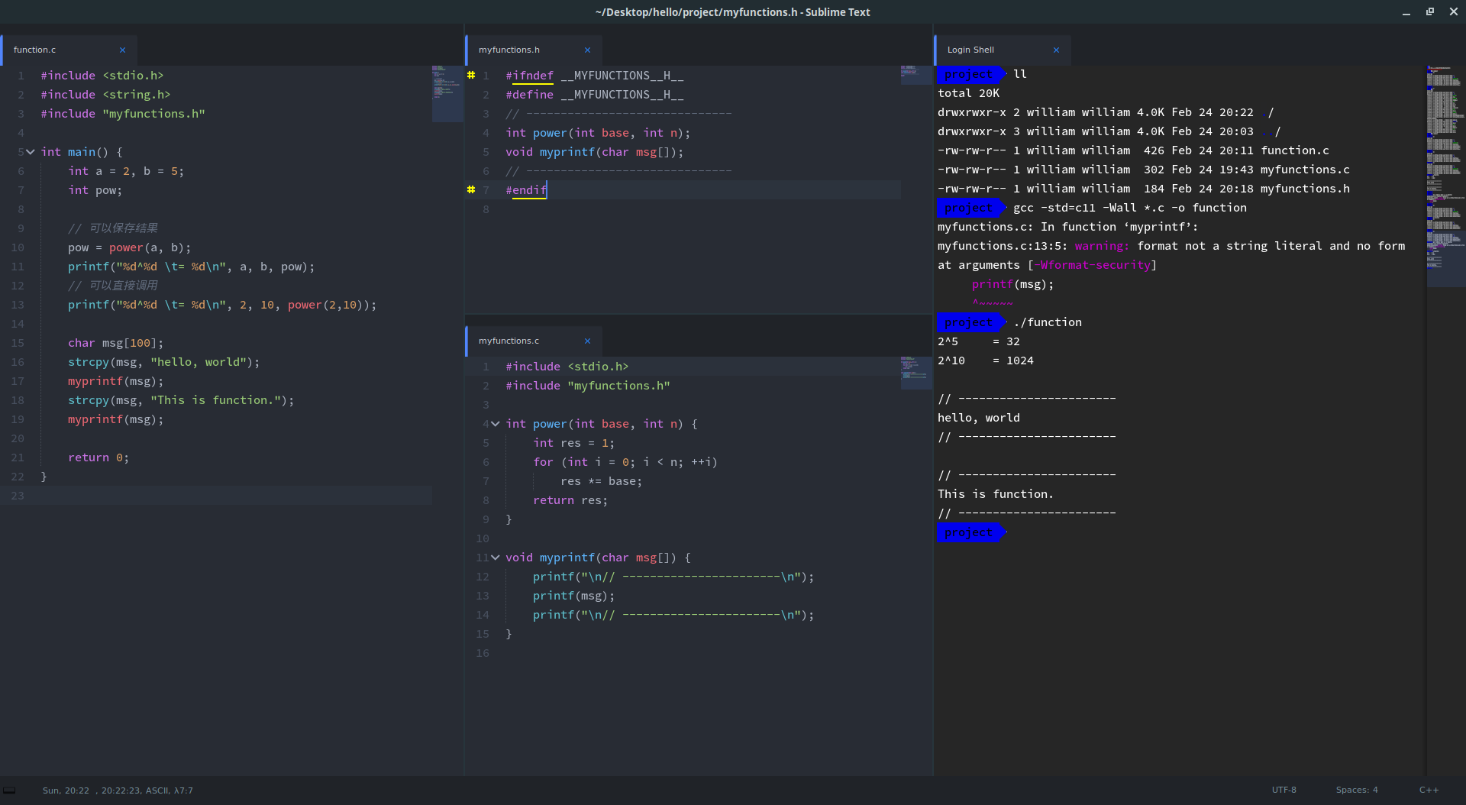Click the modified marker on #ifndef line

coord(471,75)
